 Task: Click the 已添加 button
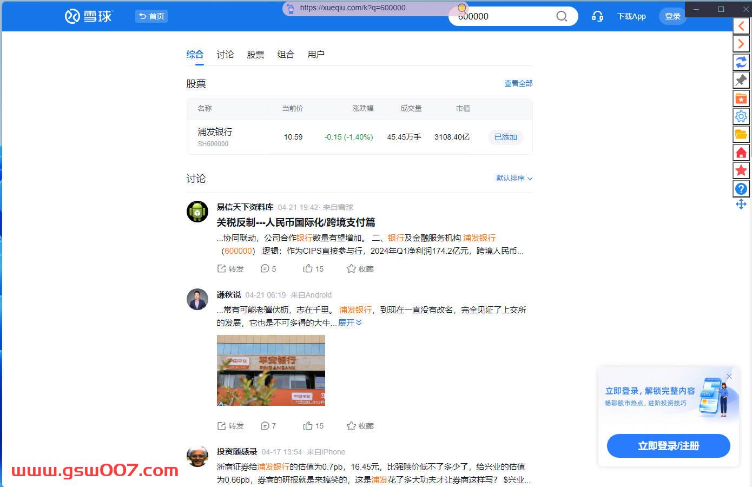pos(506,137)
